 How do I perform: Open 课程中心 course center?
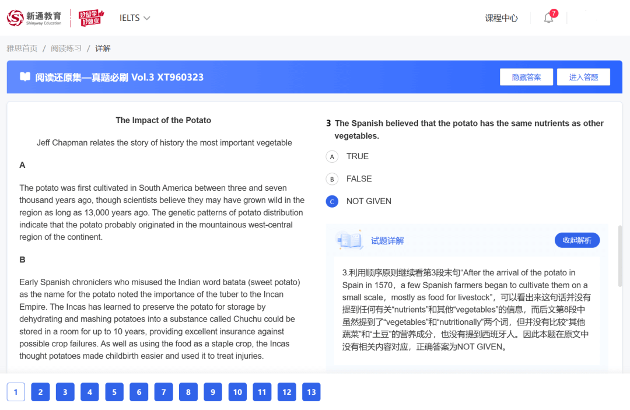[501, 18]
